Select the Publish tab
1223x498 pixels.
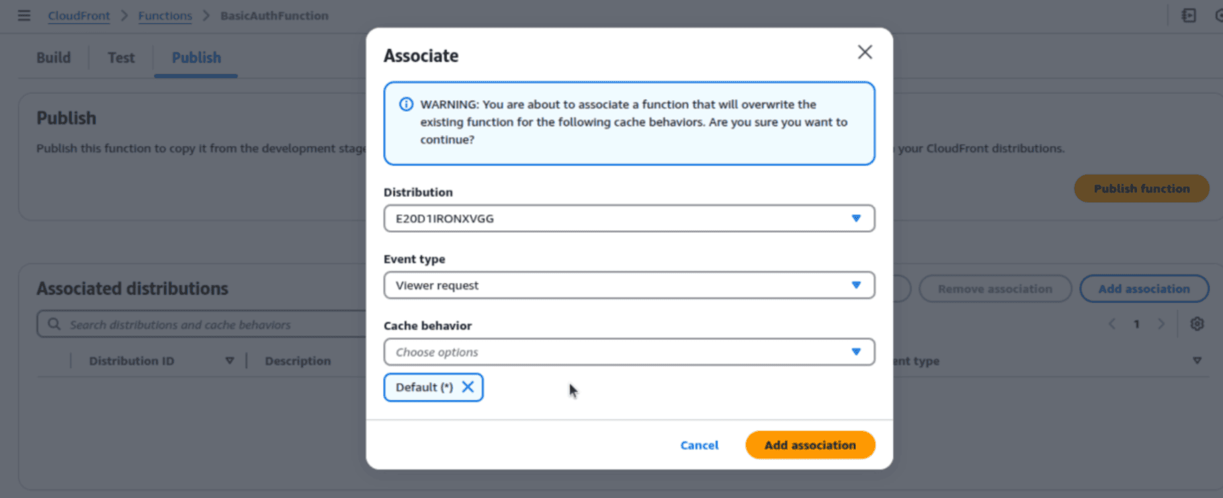click(x=196, y=58)
